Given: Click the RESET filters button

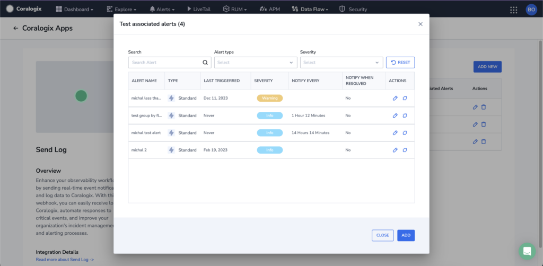Looking at the screenshot, I should [x=400, y=63].
